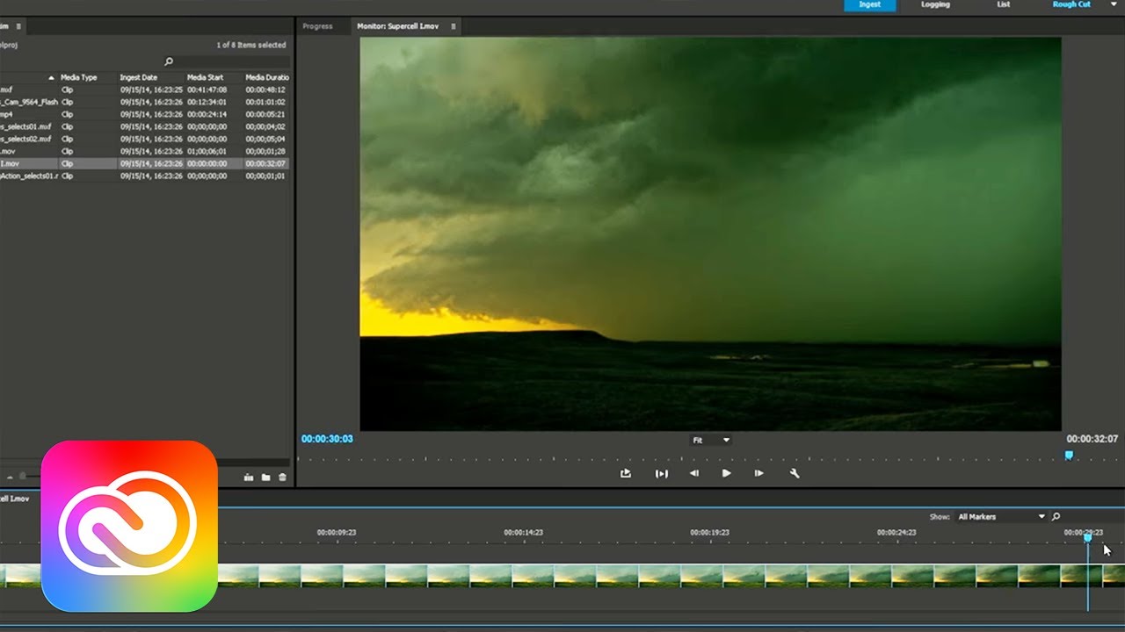Screen dimensions: 1125x632
Task: Click the export frame icon under the monitor
Action: click(x=626, y=473)
